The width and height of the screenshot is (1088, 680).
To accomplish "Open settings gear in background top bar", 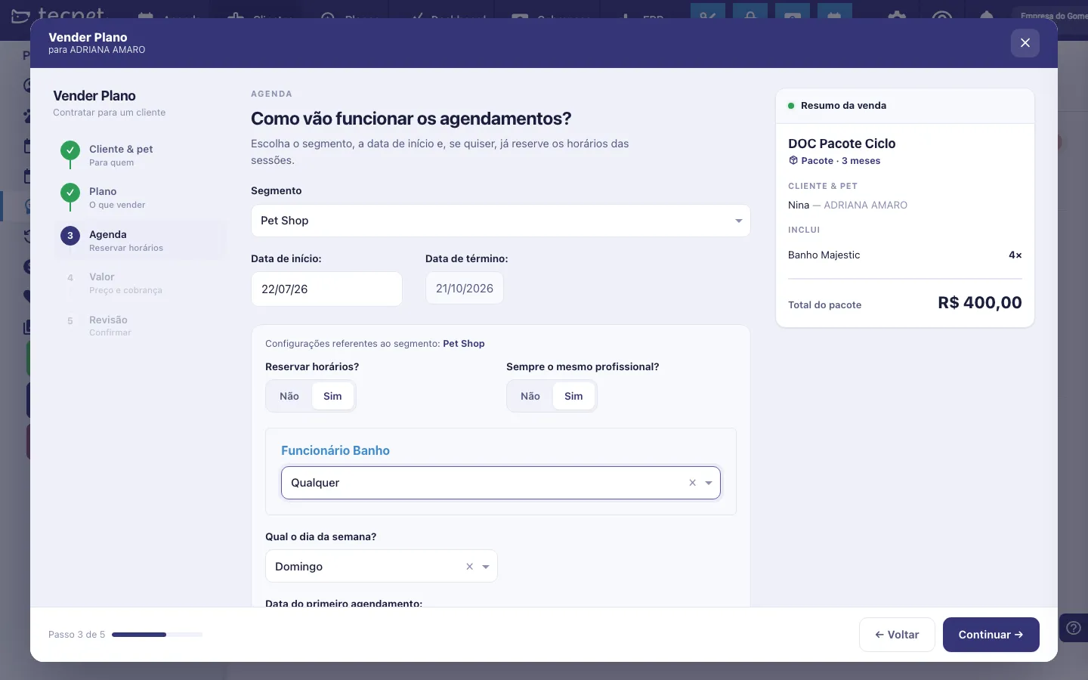I will 897,17.
